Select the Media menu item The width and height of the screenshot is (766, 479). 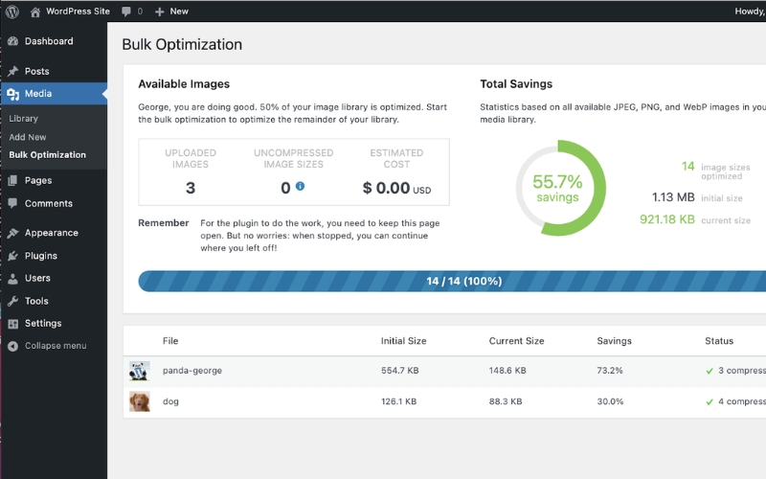pos(38,94)
